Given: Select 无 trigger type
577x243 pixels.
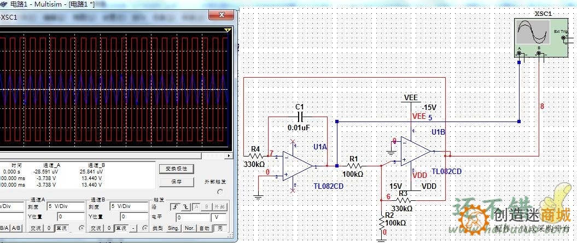Looking at the screenshot, I should (x=220, y=228).
